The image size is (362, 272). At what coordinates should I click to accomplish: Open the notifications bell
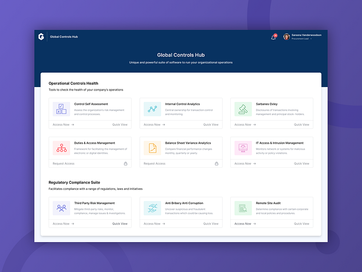tap(273, 37)
